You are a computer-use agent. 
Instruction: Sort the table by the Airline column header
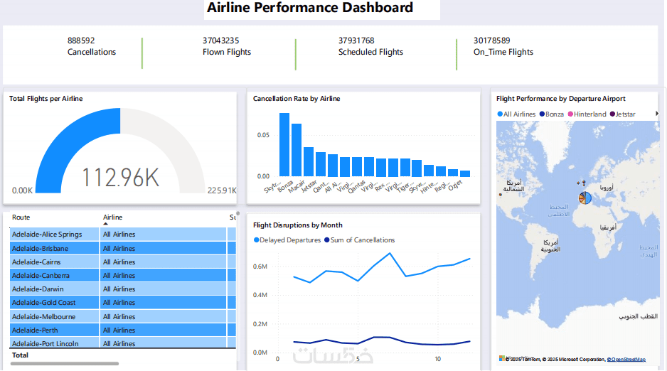tap(112, 217)
